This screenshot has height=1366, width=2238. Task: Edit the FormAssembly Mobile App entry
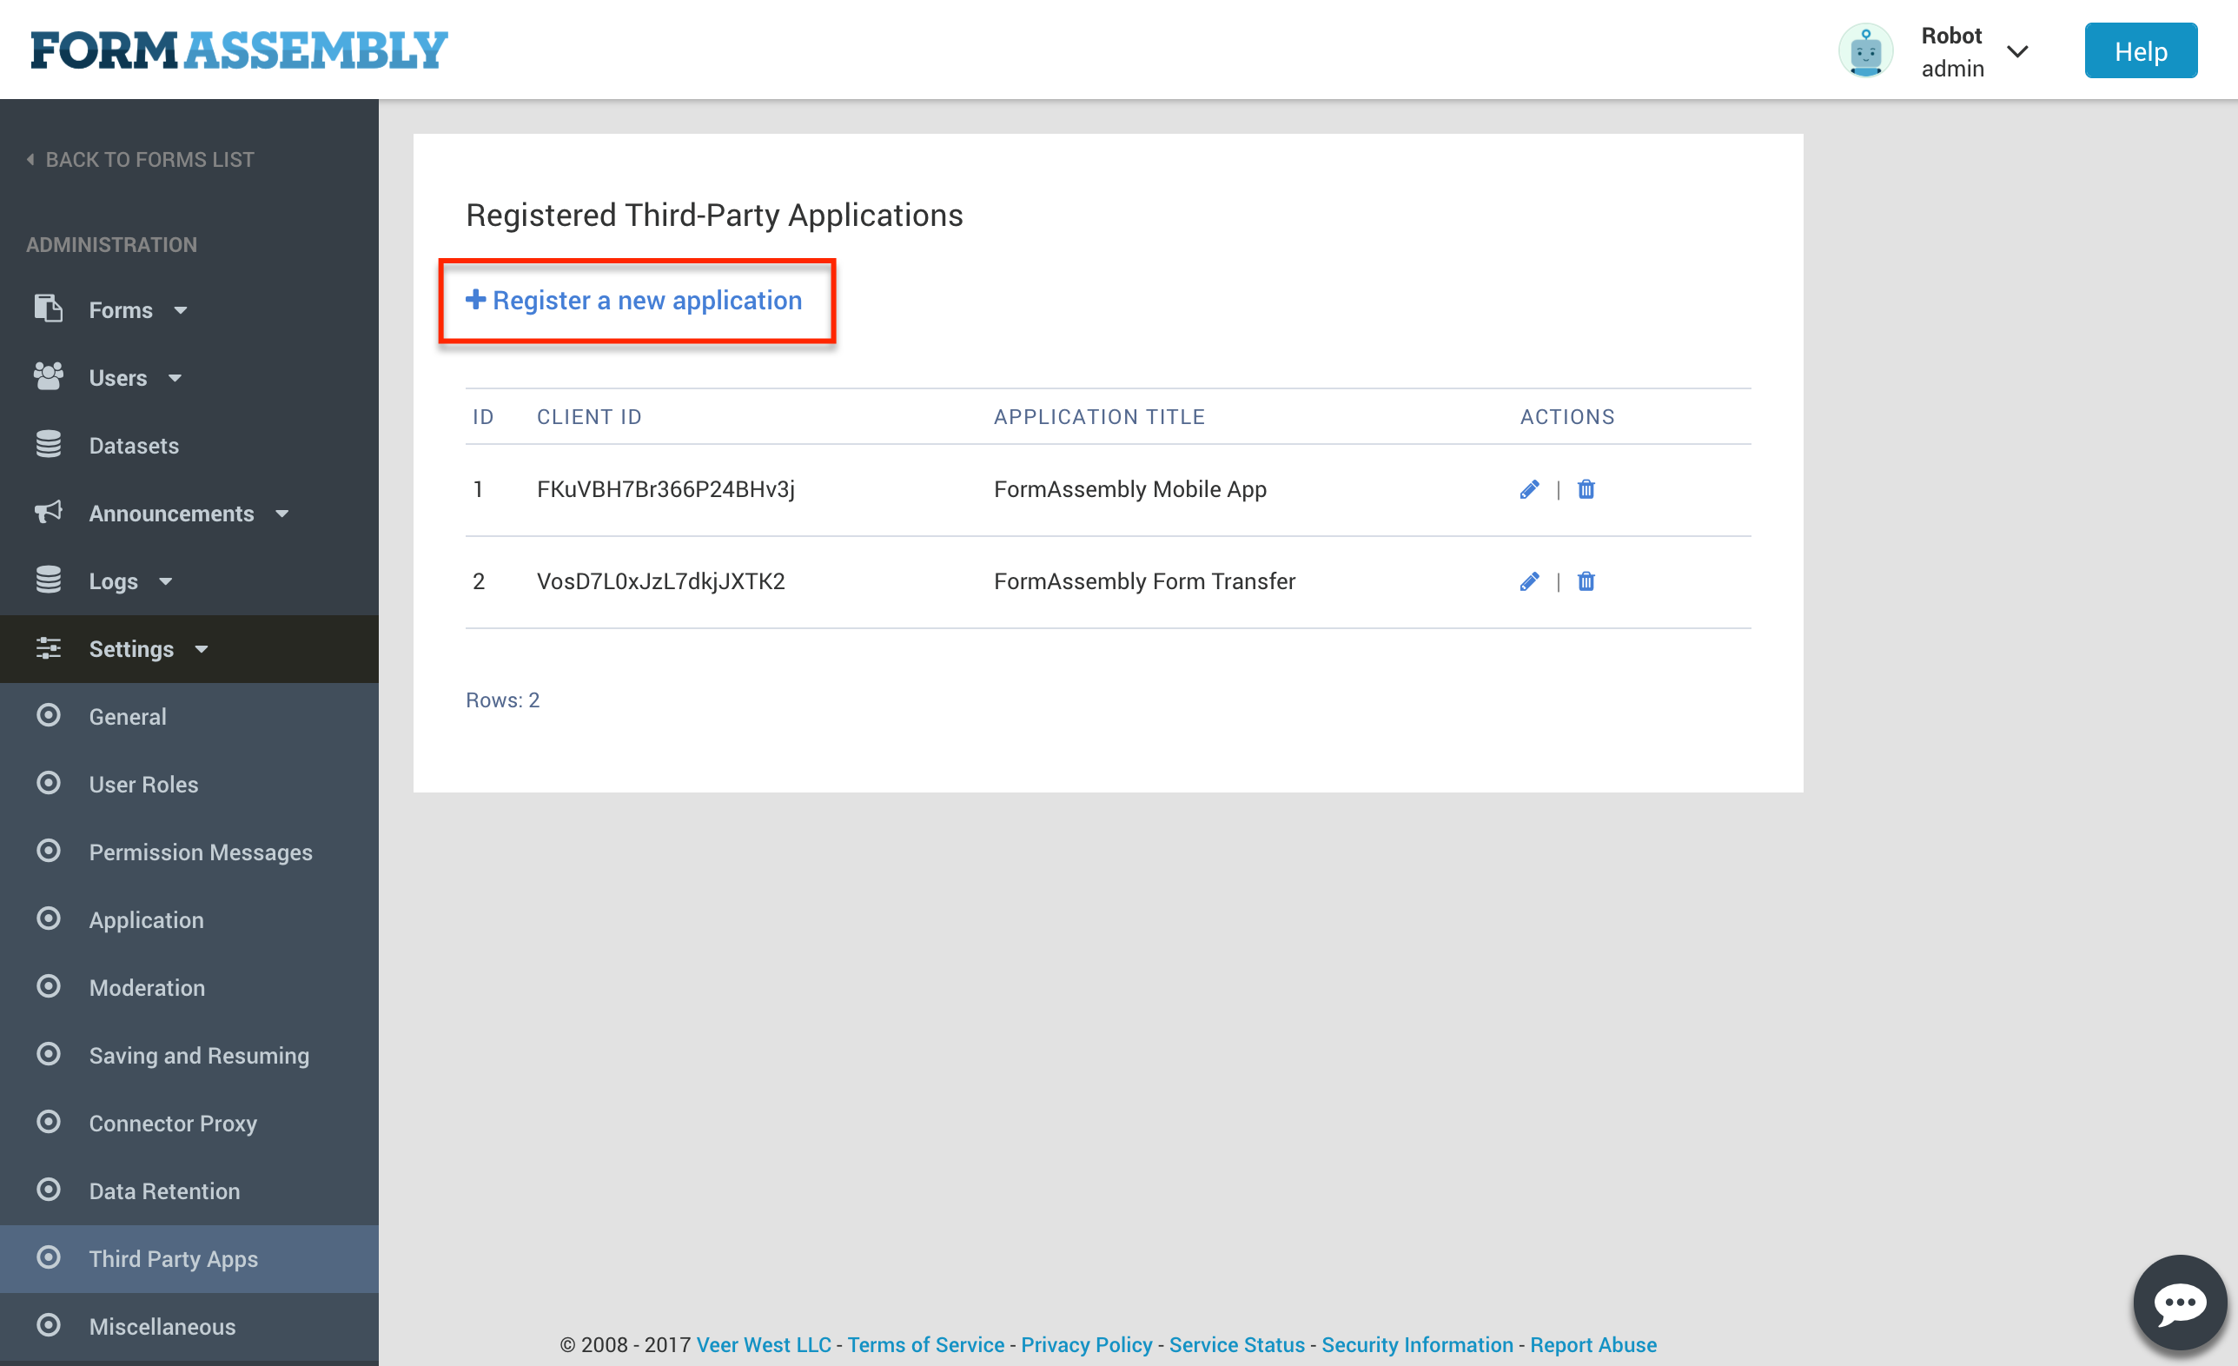click(1530, 489)
